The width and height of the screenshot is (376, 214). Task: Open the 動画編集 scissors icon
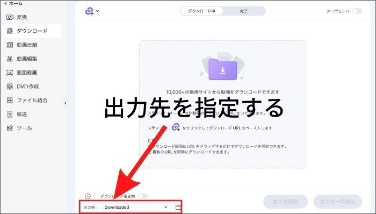[10, 59]
